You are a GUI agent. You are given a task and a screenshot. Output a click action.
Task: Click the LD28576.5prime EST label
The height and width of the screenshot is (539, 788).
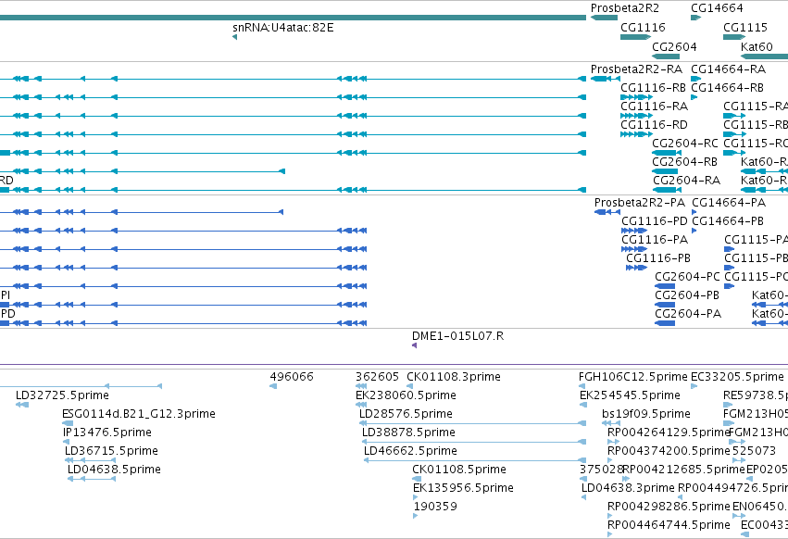click(x=406, y=414)
